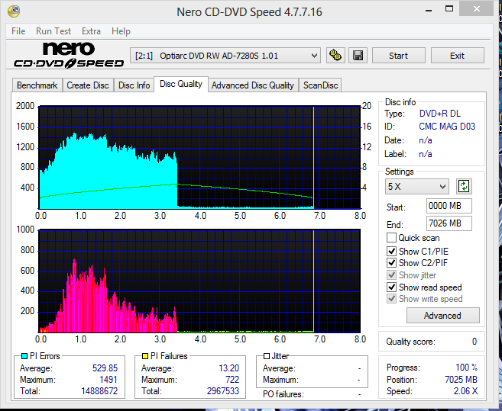Click the cyan PI Errors color swatch
Screen dimensions: 502x411
(24, 356)
